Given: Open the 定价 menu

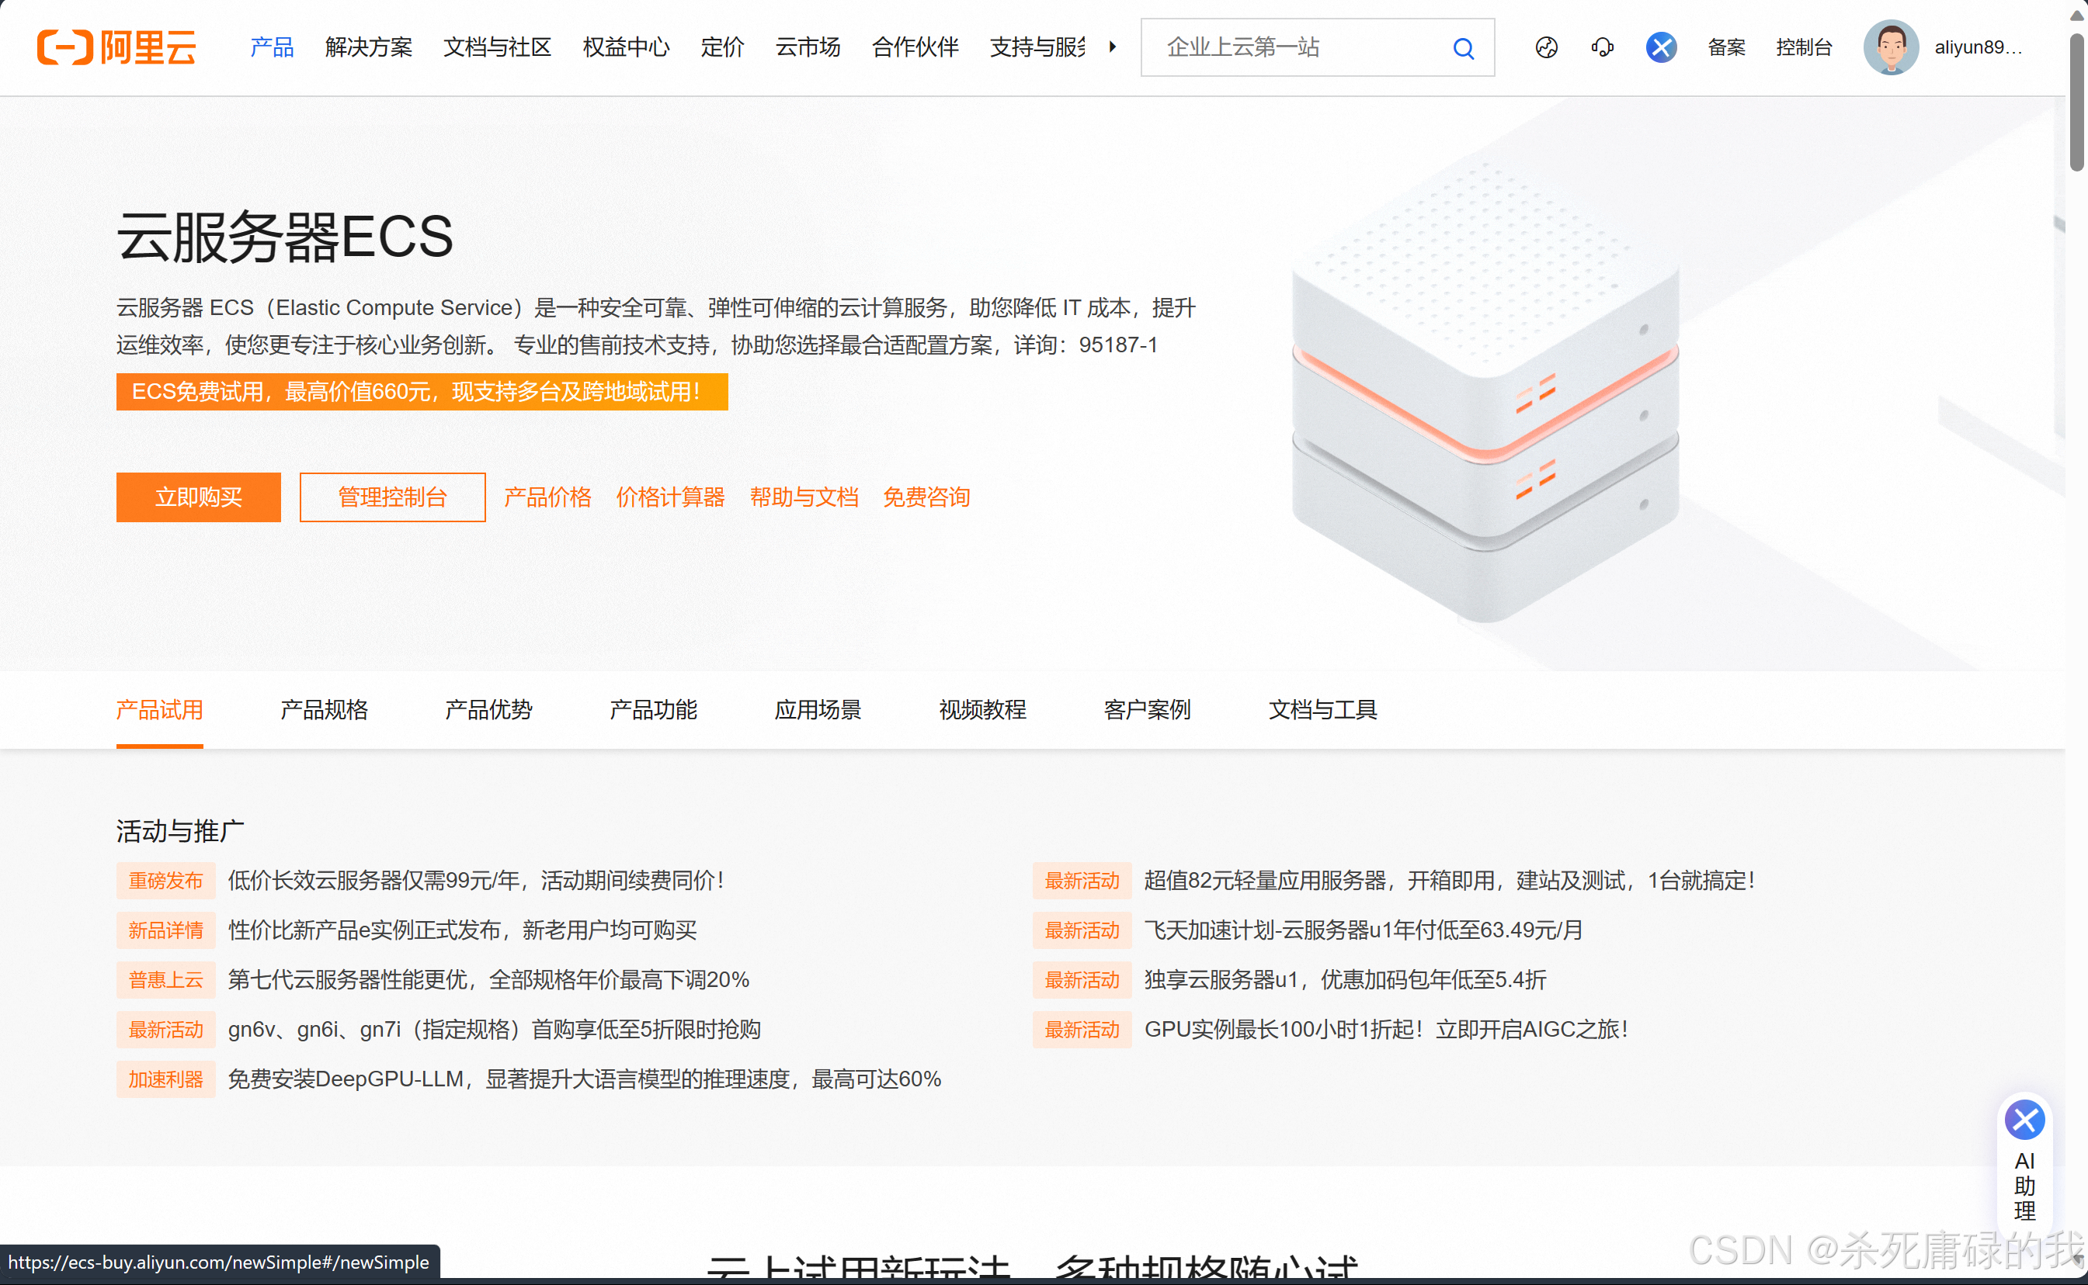Looking at the screenshot, I should click(722, 47).
